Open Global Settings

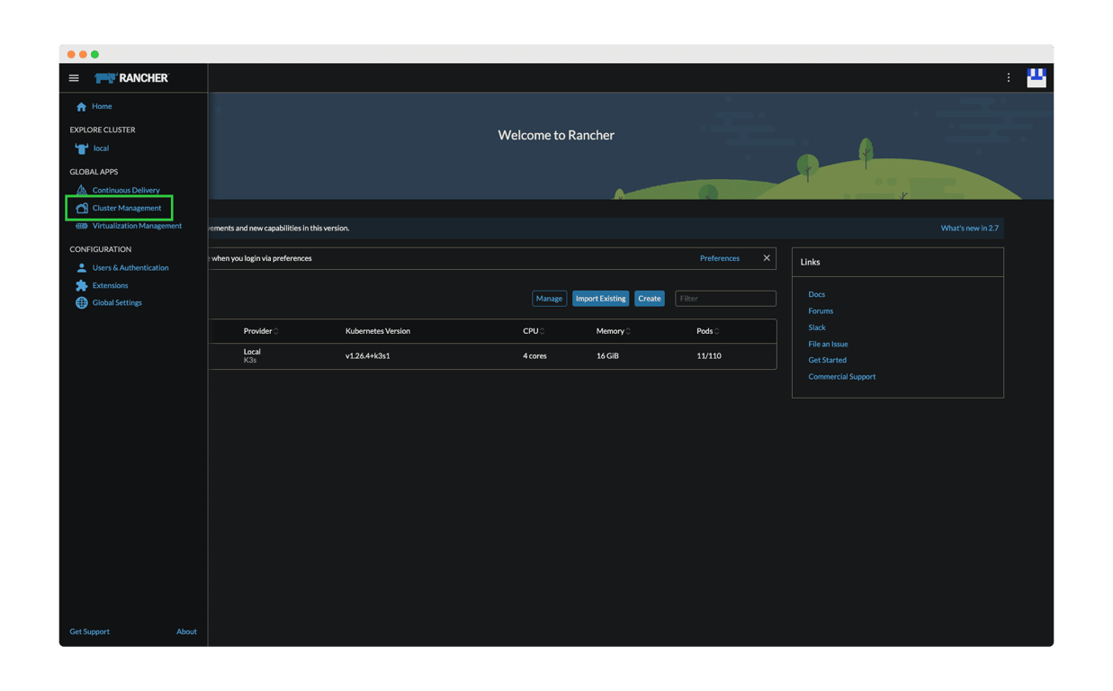pos(117,302)
